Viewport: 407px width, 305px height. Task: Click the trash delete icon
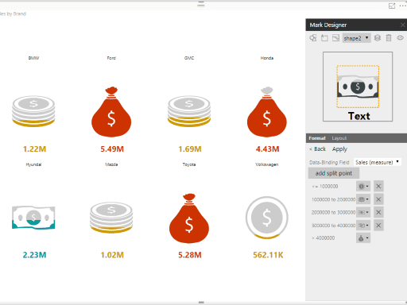[x=389, y=38]
